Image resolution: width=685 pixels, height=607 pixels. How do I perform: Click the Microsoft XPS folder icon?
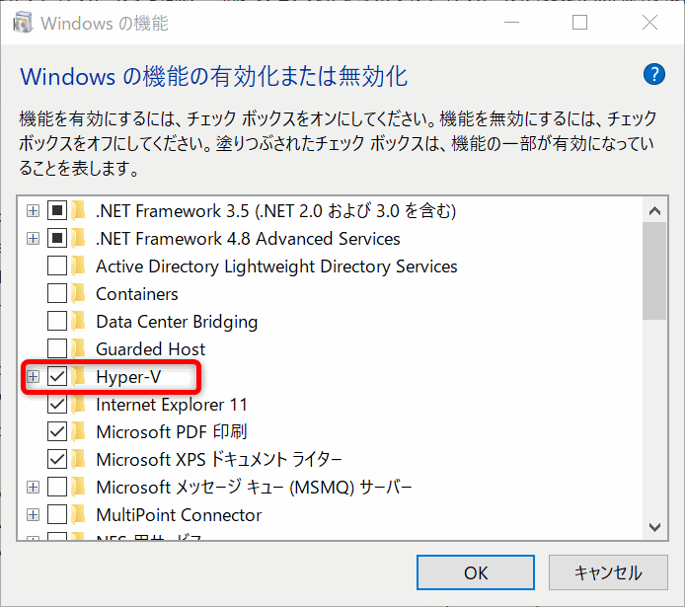pyautogui.click(x=78, y=459)
